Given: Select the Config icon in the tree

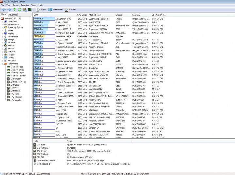Looking at the screenshot, I should [x=5, y=58].
